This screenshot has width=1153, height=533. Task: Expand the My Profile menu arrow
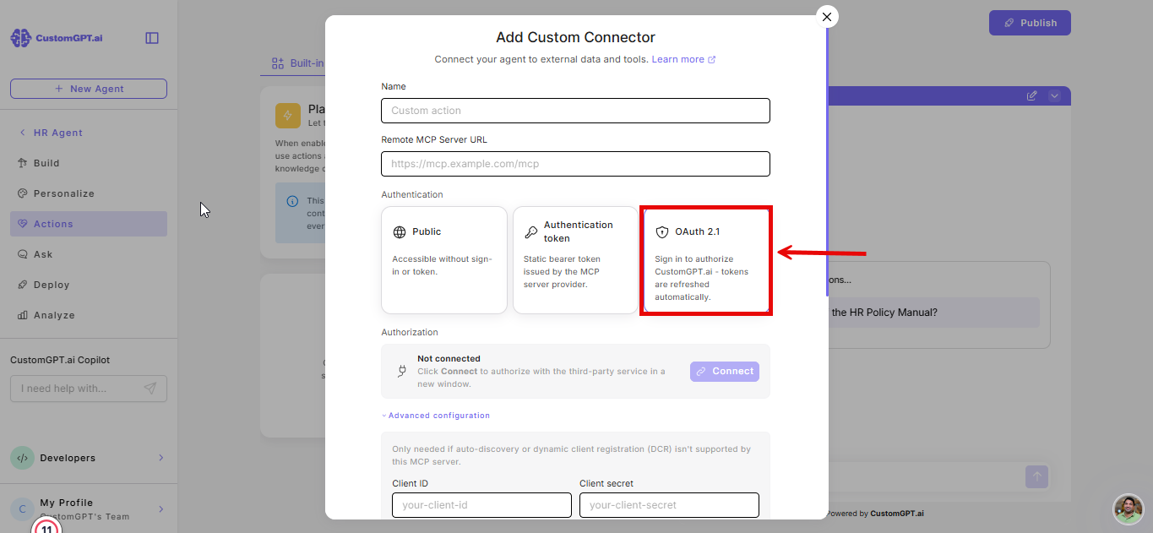click(x=160, y=509)
